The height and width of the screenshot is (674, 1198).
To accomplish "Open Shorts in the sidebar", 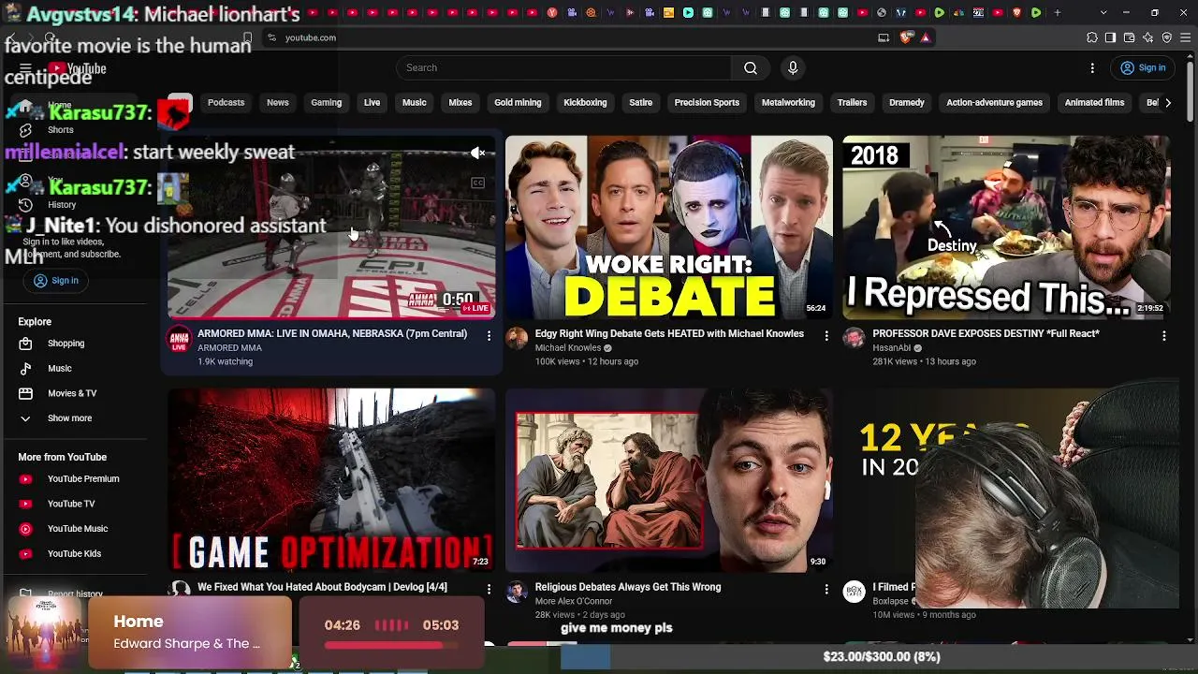I will [x=75, y=130].
